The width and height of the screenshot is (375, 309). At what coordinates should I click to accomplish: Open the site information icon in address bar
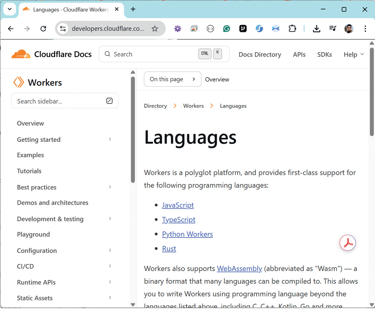63,29
